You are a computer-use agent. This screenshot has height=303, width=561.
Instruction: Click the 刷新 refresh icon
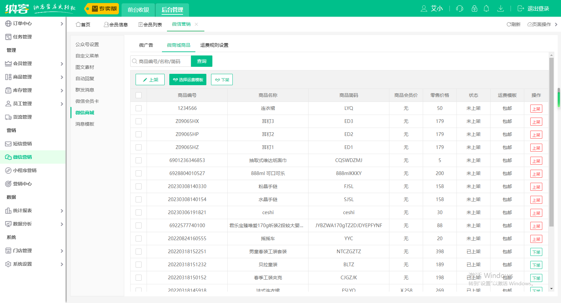[509, 24]
